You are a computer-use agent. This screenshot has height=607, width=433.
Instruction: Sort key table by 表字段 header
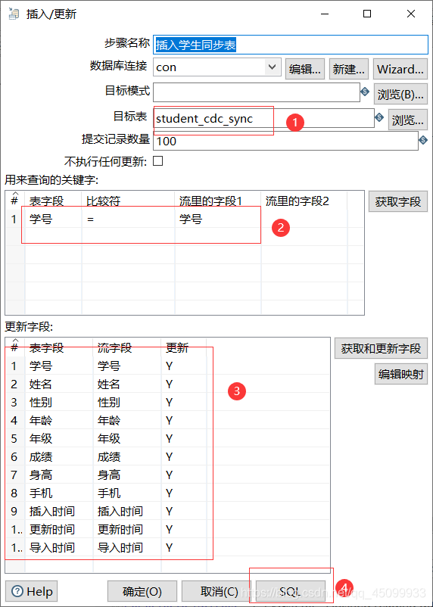click(x=53, y=201)
